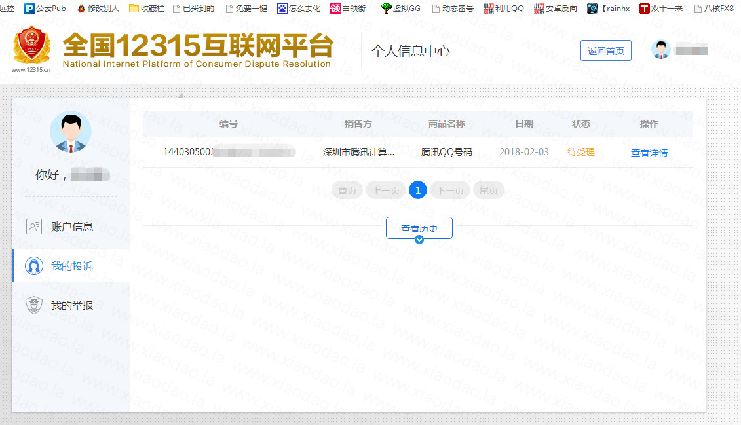Click the seller cell 深圳市腾讯计算...
The image size is (741, 425).
(x=358, y=152)
